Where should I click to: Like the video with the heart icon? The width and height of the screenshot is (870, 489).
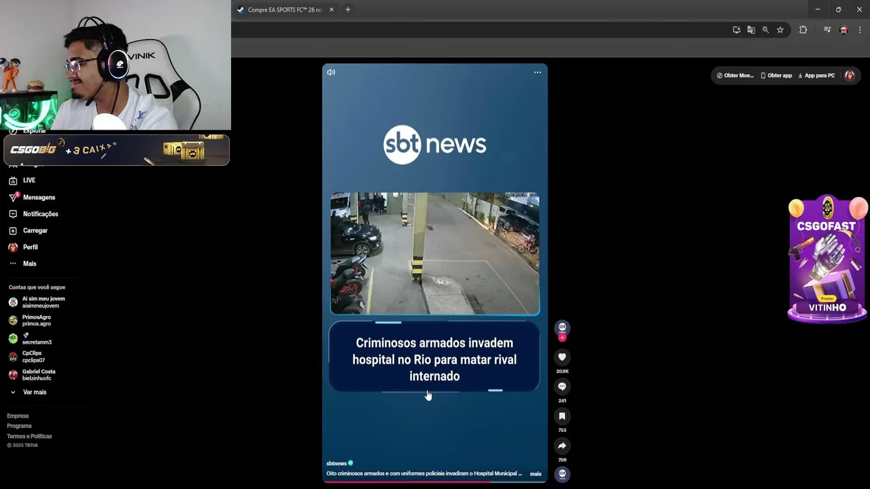pyautogui.click(x=562, y=357)
